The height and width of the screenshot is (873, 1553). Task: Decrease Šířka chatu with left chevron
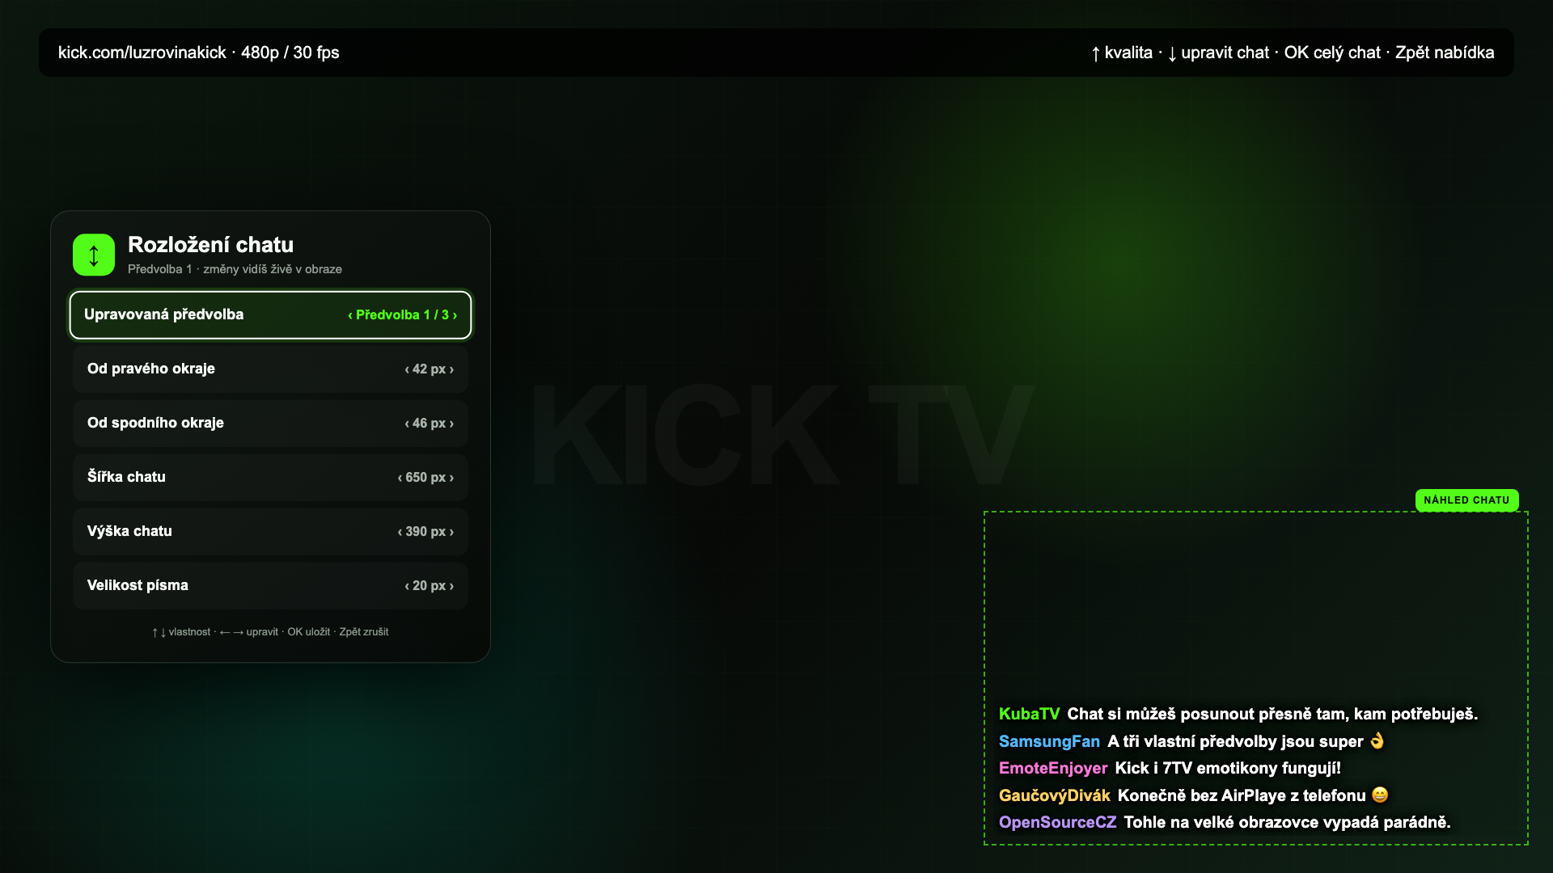pos(400,478)
